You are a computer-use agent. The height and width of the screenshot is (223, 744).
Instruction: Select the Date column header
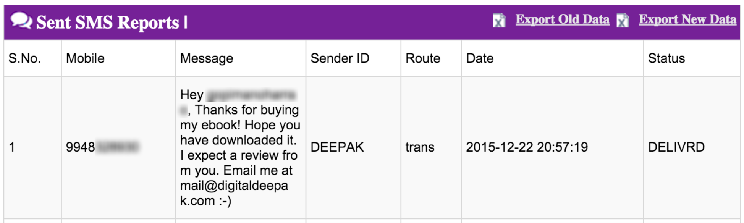tap(480, 58)
